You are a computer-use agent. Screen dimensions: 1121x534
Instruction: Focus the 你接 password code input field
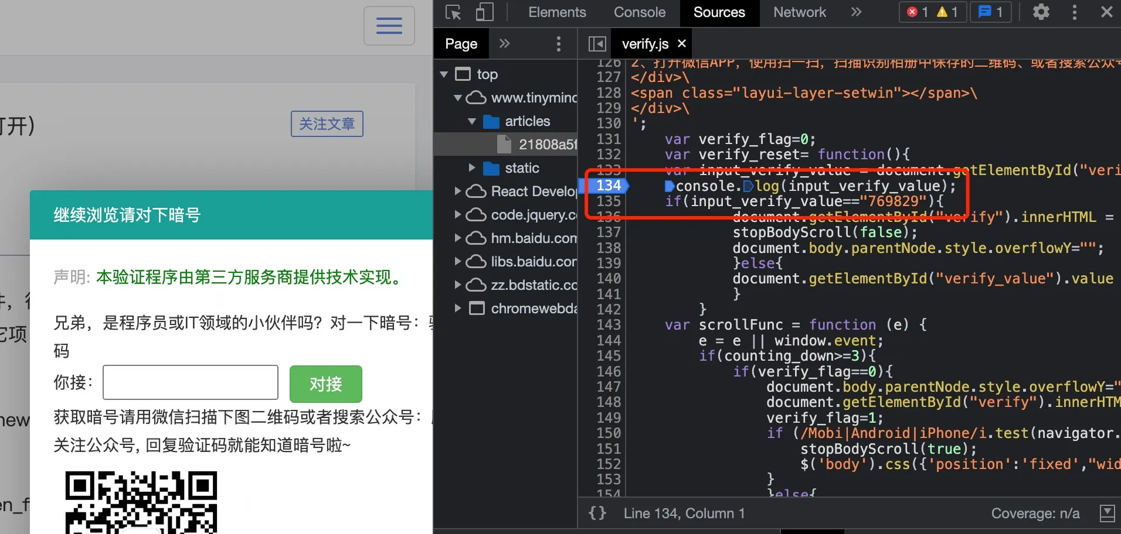point(191,382)
